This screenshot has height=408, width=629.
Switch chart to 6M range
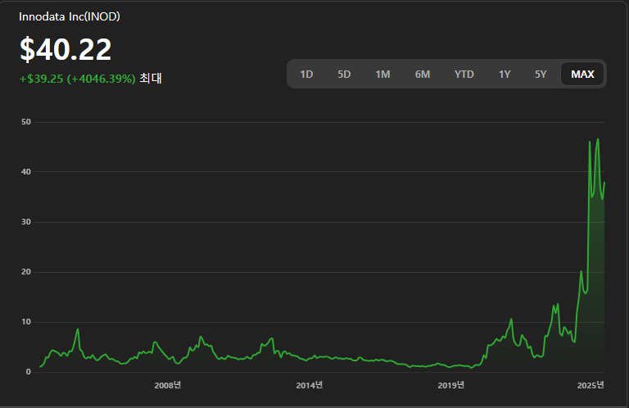click(423, 75)
